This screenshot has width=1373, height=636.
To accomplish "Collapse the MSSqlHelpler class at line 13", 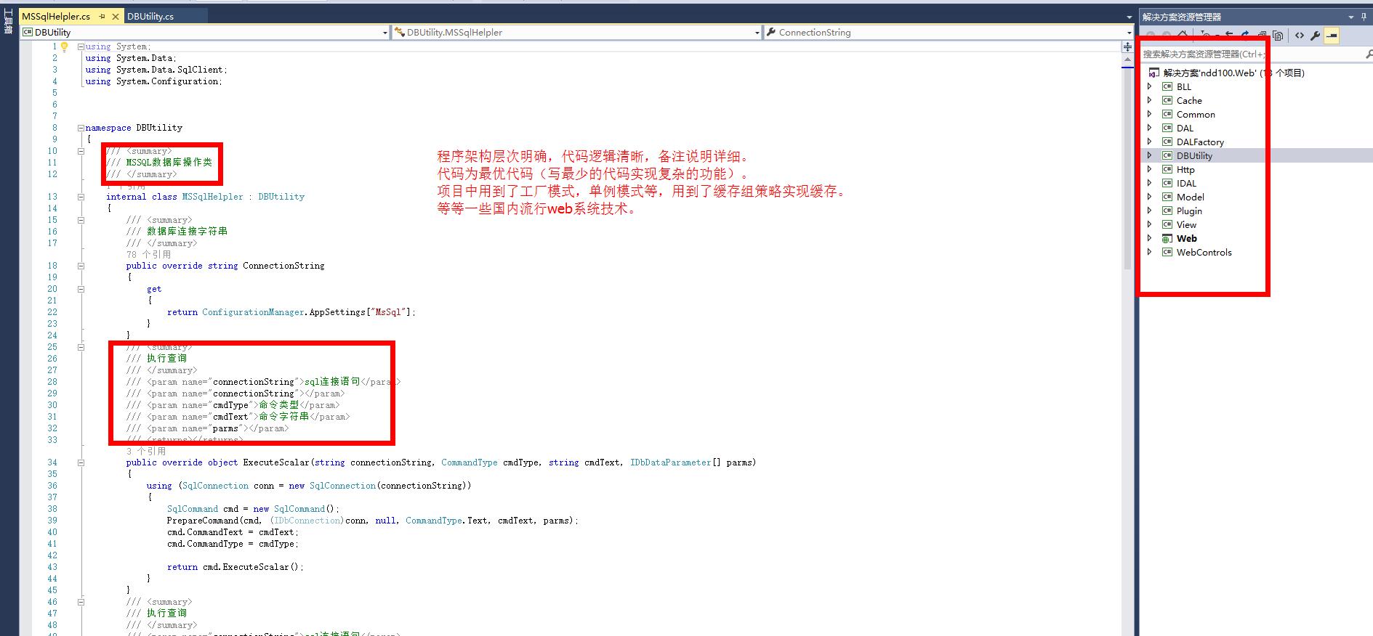I will (x=81, y=197).
